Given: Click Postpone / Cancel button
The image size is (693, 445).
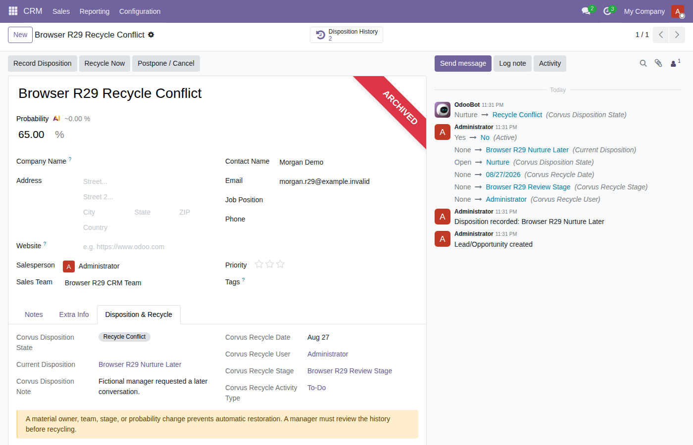Looking at the screenshot, I should [x=166, y=63].
